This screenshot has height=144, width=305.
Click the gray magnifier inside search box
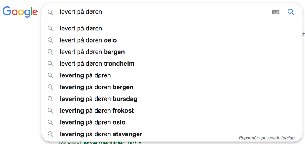click(x=51, y=12)
